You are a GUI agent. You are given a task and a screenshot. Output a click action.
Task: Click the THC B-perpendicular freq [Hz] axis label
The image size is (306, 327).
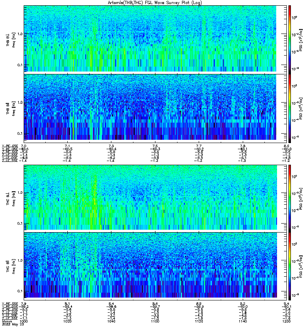[x=14, y=199]
